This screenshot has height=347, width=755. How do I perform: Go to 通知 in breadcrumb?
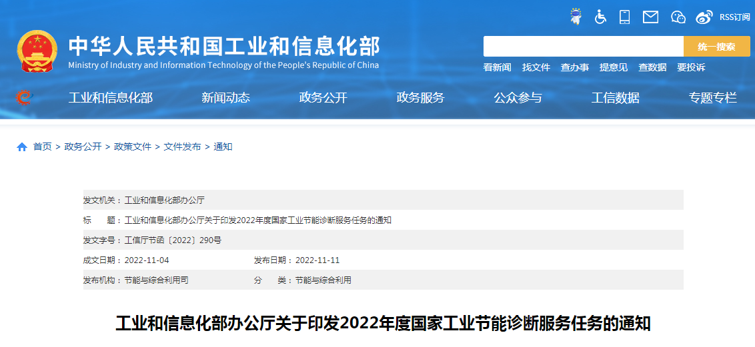223,147
